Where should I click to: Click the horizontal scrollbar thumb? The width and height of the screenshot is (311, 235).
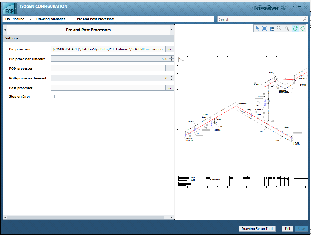(85, 217)
